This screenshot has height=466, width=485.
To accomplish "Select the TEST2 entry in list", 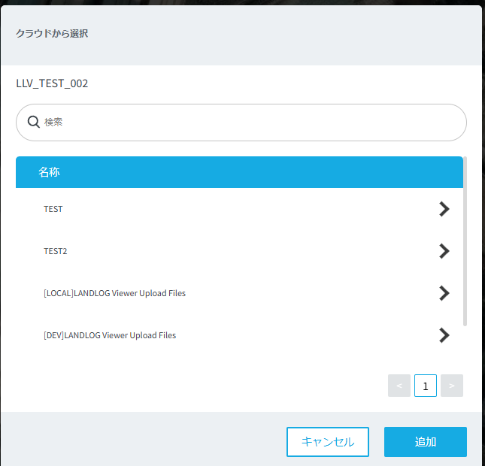I will (56, 251).
